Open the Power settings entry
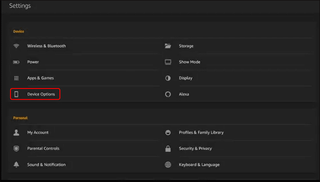Viewport: 320px width, 182px height. coord(33,62)
